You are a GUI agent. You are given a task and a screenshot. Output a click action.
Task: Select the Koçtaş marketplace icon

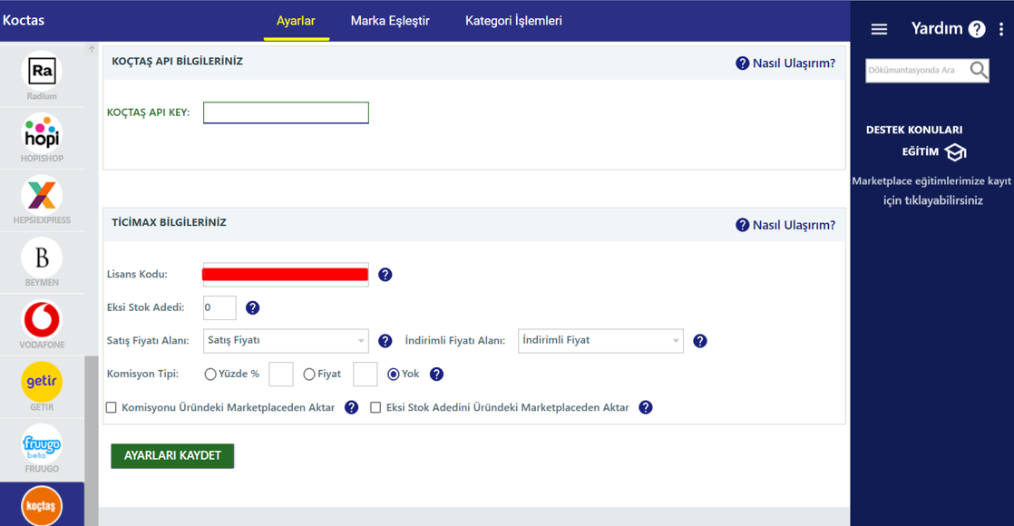[x=42, y=506]
